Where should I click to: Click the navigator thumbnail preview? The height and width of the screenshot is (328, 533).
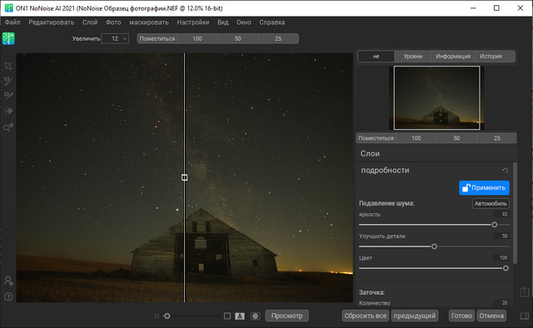tap(436, 98)
